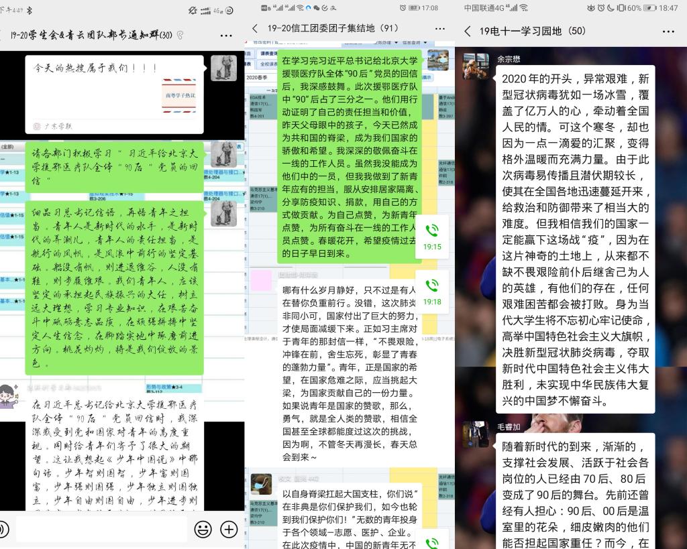This screenshot has height=549, width=687.
Task: Select the message starting 2020年的开头，异常艰难
Action: 575,239
